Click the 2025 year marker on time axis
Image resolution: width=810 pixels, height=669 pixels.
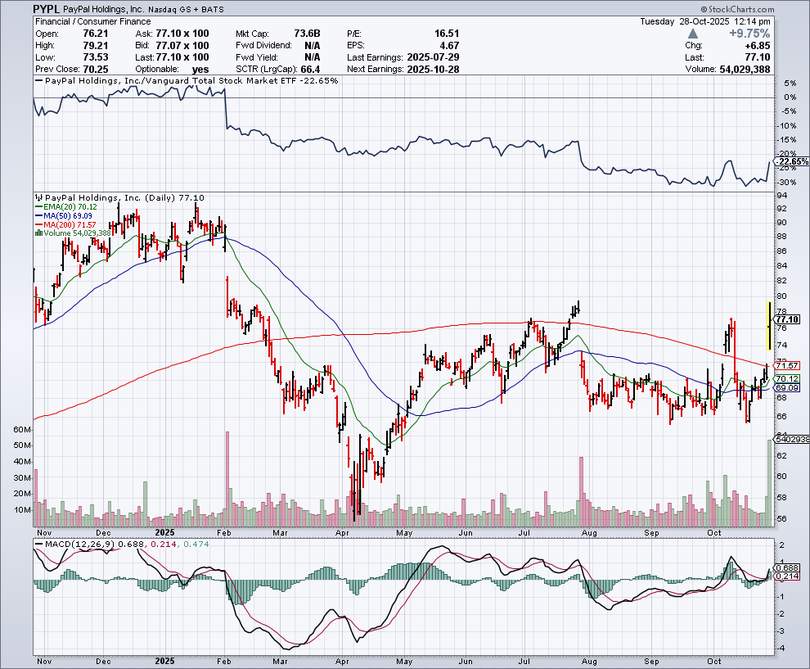tap(165, 660)
